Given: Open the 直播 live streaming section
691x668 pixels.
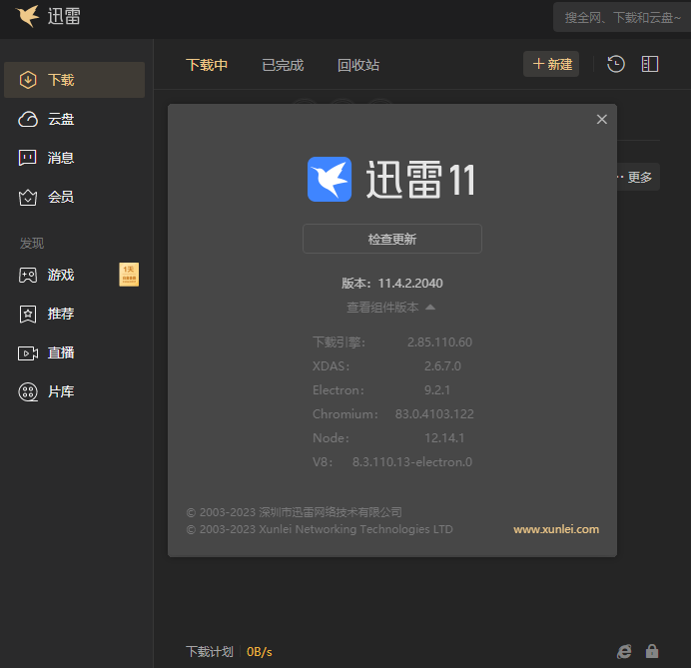Looking at the screenshot, I should 60,352.
